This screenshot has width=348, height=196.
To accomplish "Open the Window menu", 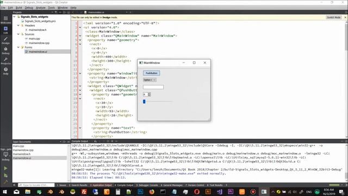I will pyautogui.click(x=63, y=8).
